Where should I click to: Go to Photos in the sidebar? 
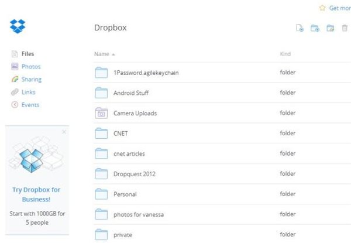30,67
